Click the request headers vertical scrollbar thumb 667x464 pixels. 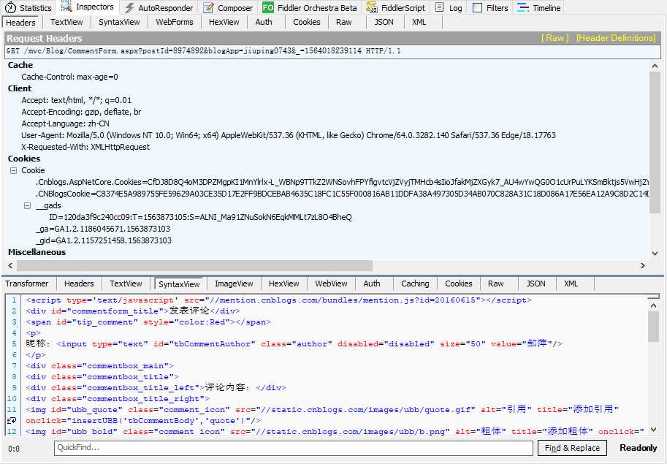coord(655,142)
